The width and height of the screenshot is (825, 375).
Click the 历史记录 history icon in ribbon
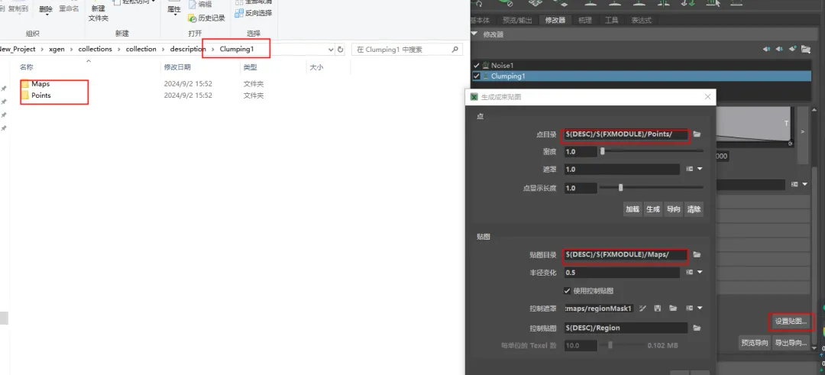192,18
